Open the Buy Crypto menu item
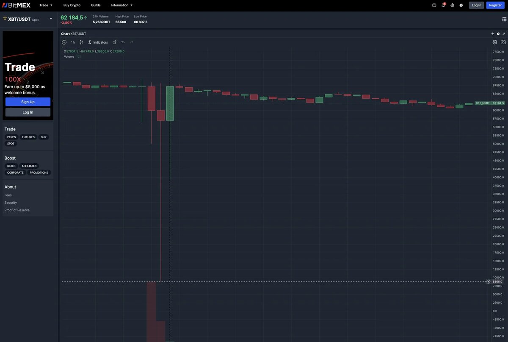Viewport: 508px width, 342px height. (x=72, y=5)
